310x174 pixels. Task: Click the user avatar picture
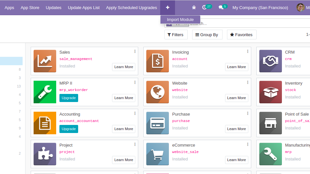[300, 7]
